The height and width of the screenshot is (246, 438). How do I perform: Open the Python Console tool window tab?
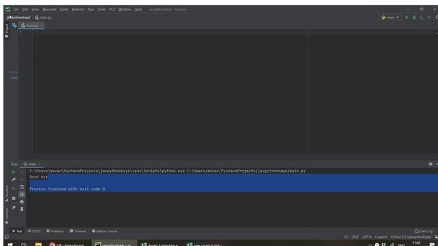tap(105, 231)
